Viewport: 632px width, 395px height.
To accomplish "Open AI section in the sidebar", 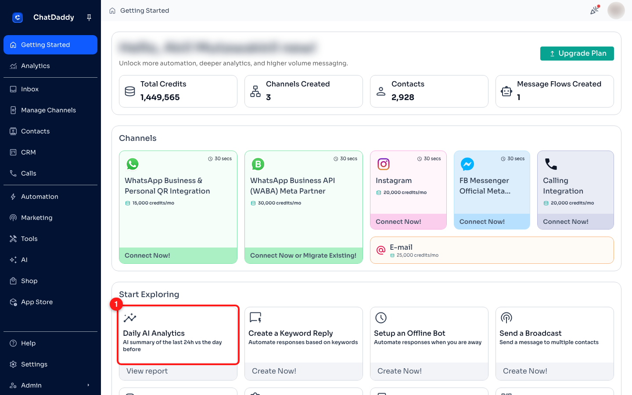I will click(50, 260).
